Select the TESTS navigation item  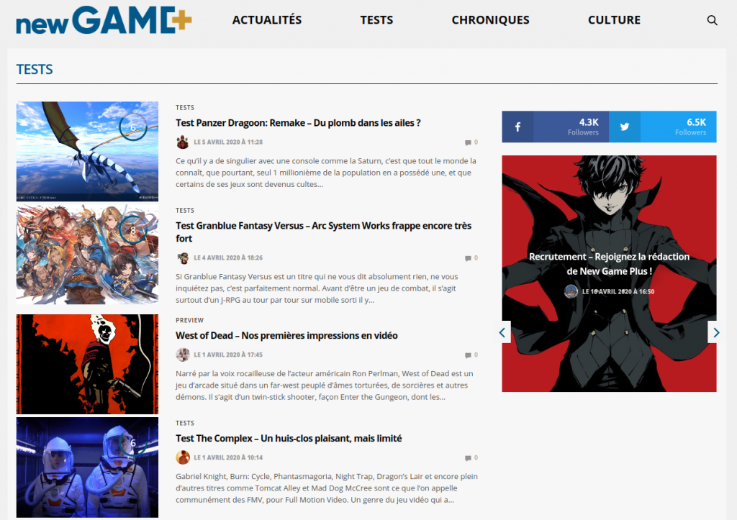(376, 20)
